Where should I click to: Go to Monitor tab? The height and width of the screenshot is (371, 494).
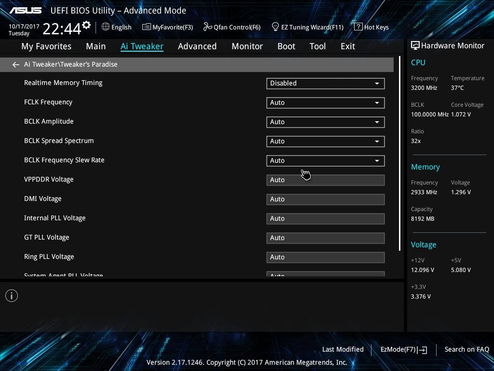click(x=247, y=46)
